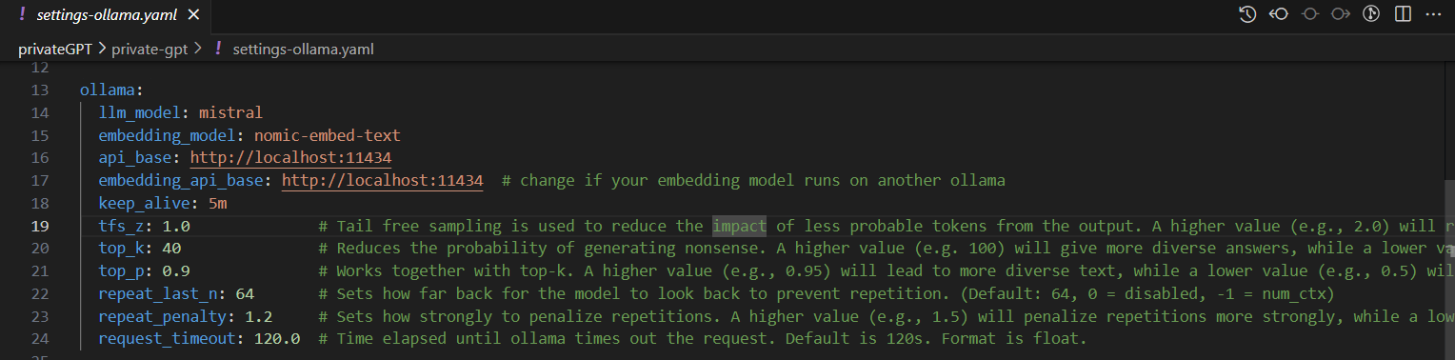
Task: Place cursor on highlighted word impact
Action: [x=740, y=227]
